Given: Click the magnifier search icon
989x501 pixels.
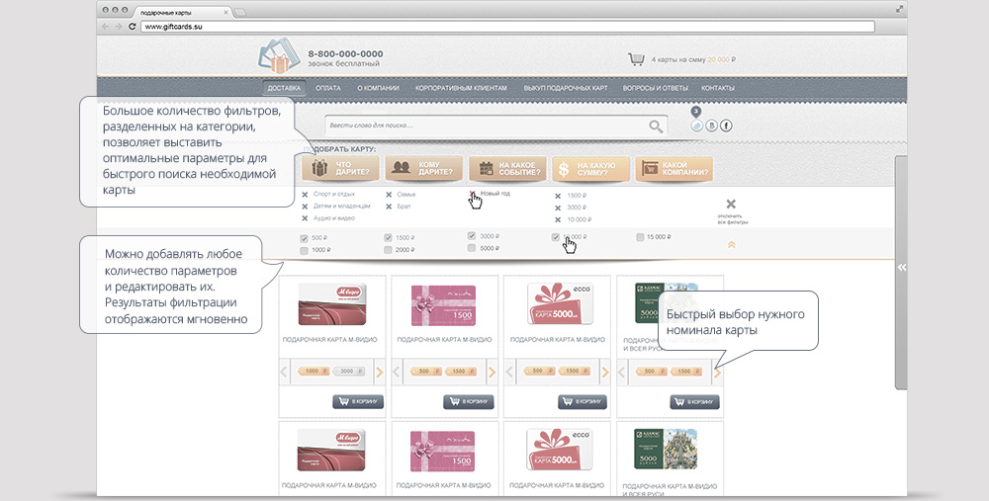Looking at the screenshot, I should pos(656,126).
